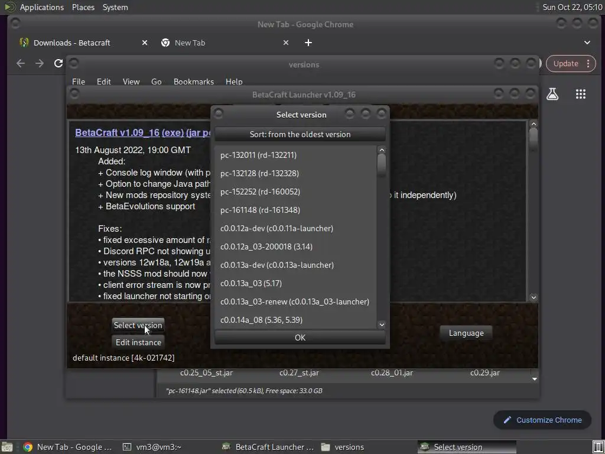Go back in Chrome

click(21, 63)
